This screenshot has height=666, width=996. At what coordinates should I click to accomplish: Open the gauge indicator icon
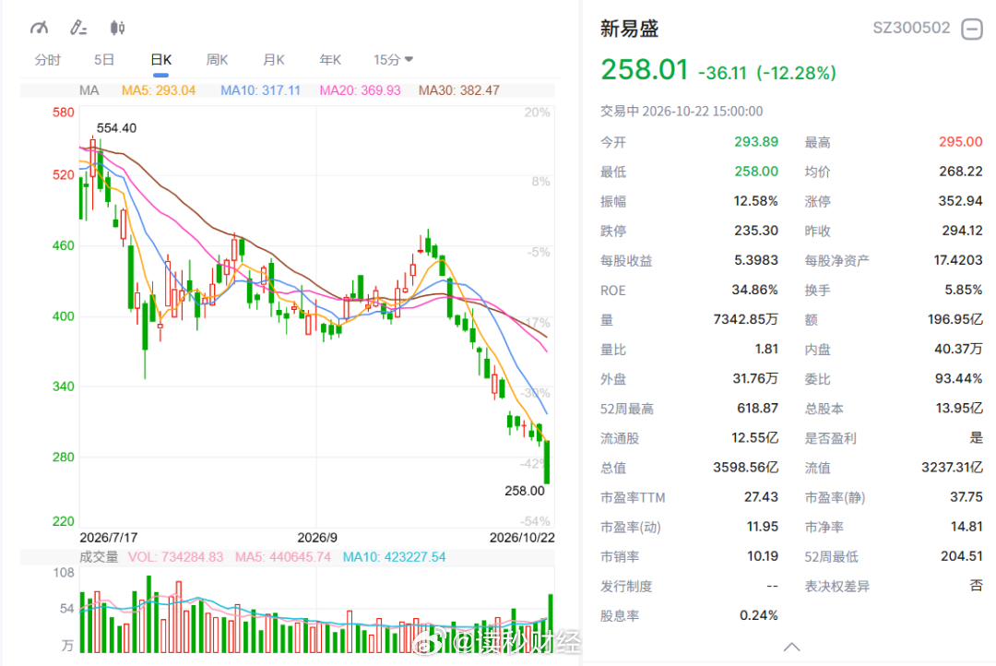coord(39,28)
